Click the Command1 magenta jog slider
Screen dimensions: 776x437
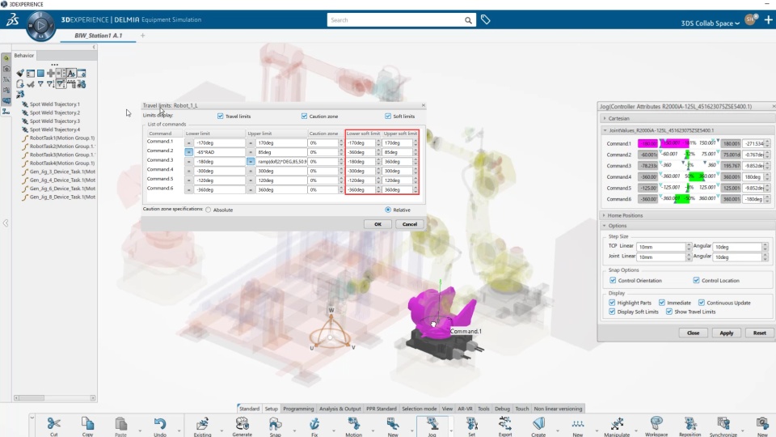point(676,143)
